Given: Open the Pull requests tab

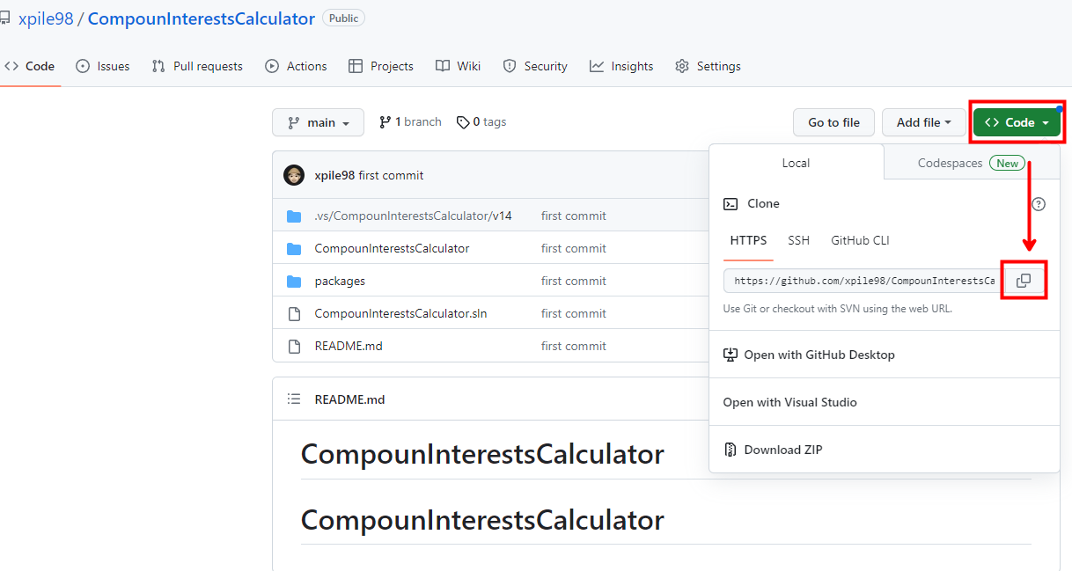Looking at the screenshot, I should point(197,66).
